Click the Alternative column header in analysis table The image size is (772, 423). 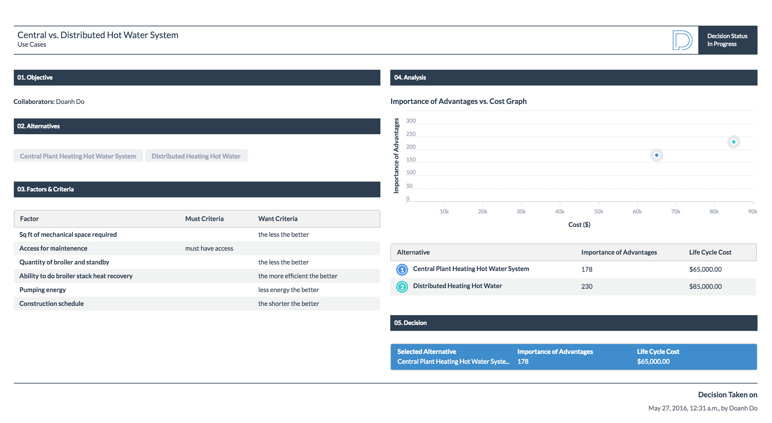[413, 252]
